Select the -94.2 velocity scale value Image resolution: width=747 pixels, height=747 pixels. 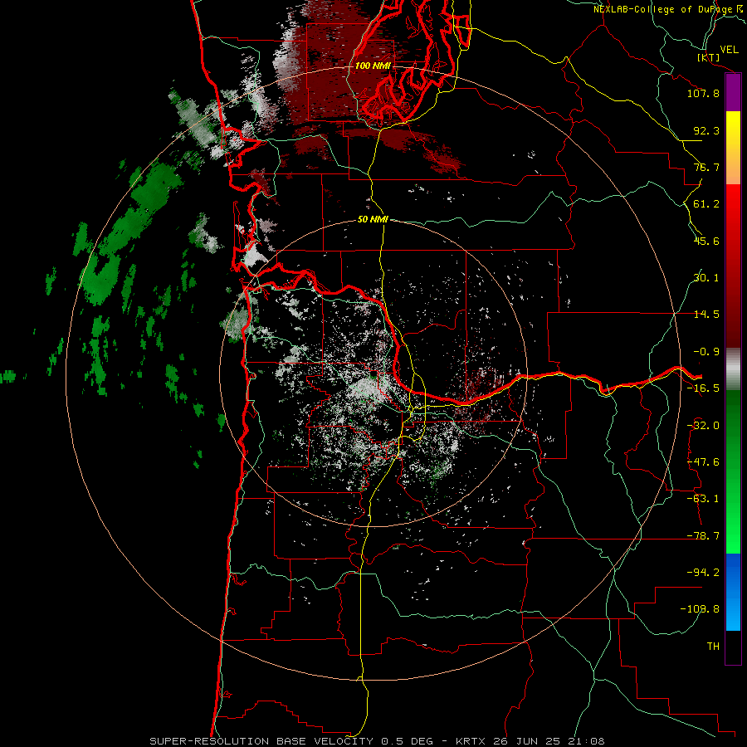[703, 573]
